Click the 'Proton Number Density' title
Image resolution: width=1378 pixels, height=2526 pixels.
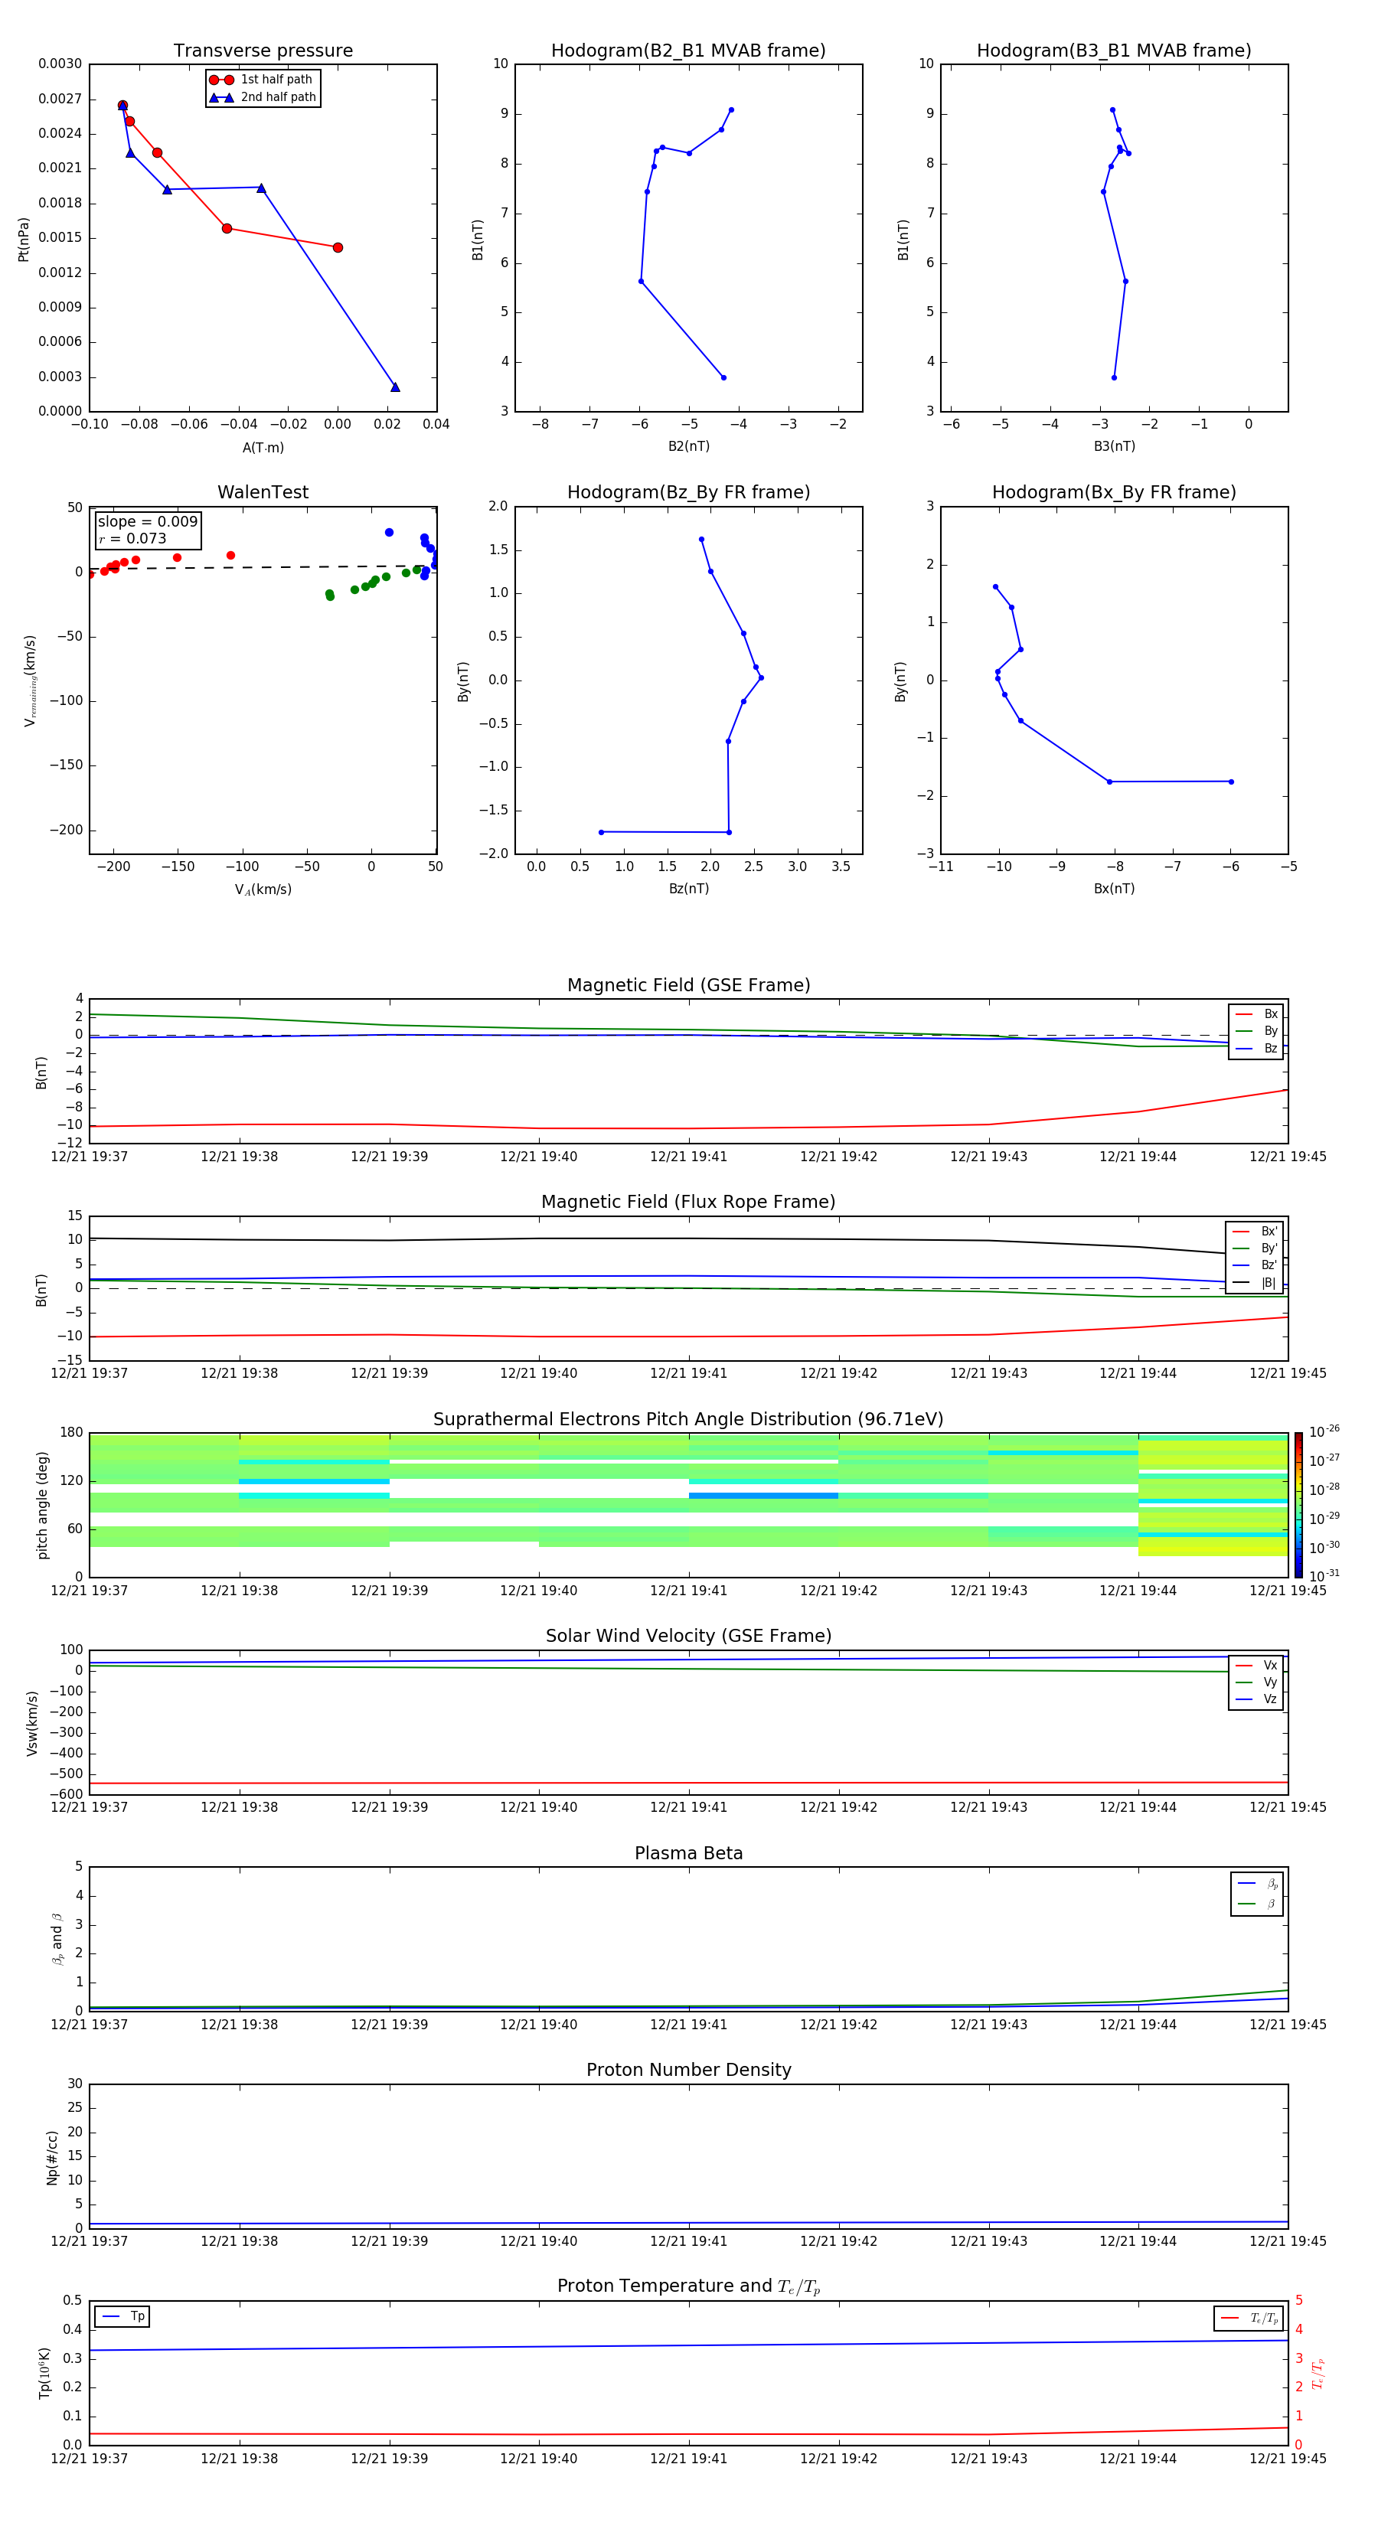click(x=688, y=2069)
